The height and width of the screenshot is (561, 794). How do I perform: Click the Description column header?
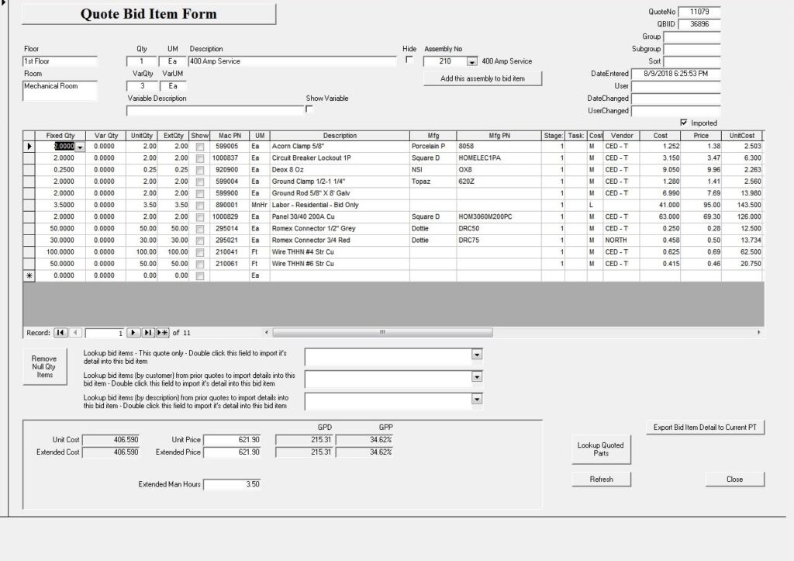click(x=339, y=135)
